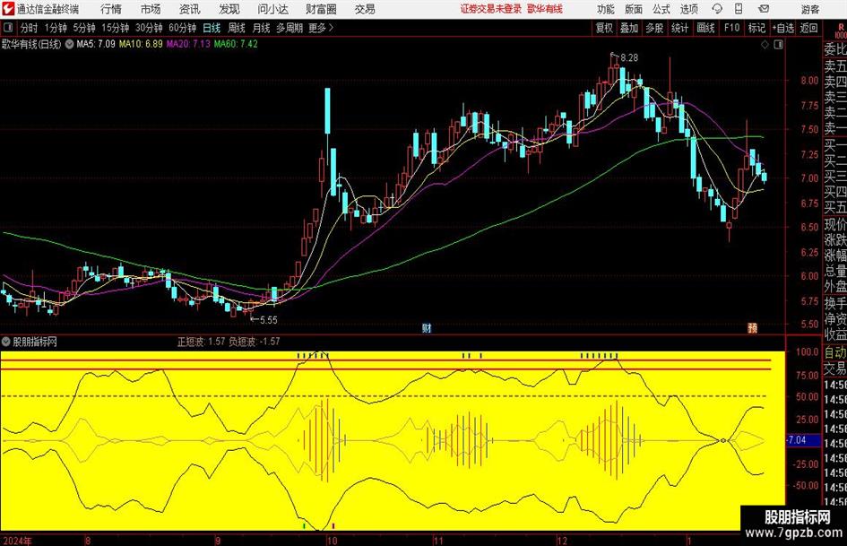The height and width of the screenshot is (546, 847).
Task: Expand the 更多 periods chevron
Action: pos(321,28)
